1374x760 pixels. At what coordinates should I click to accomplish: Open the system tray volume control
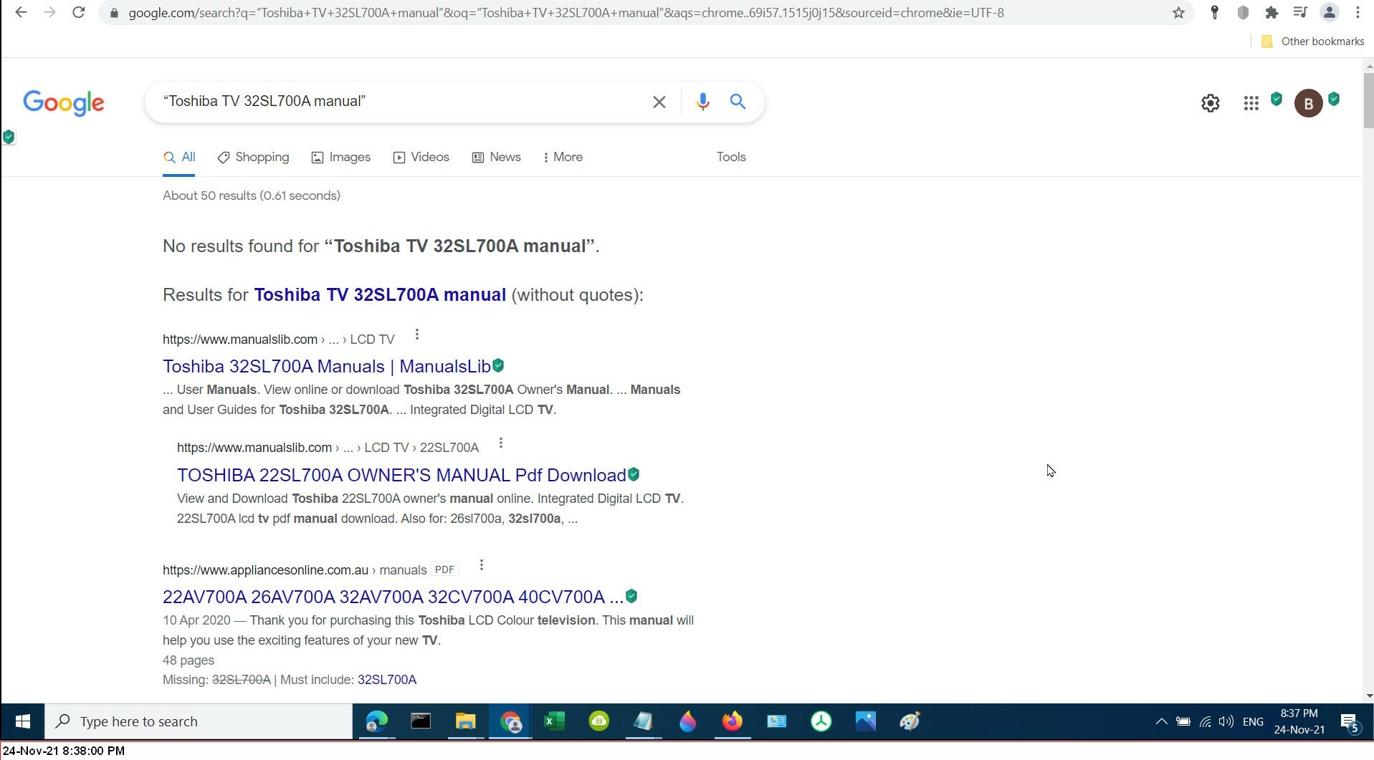(1226, 721)
